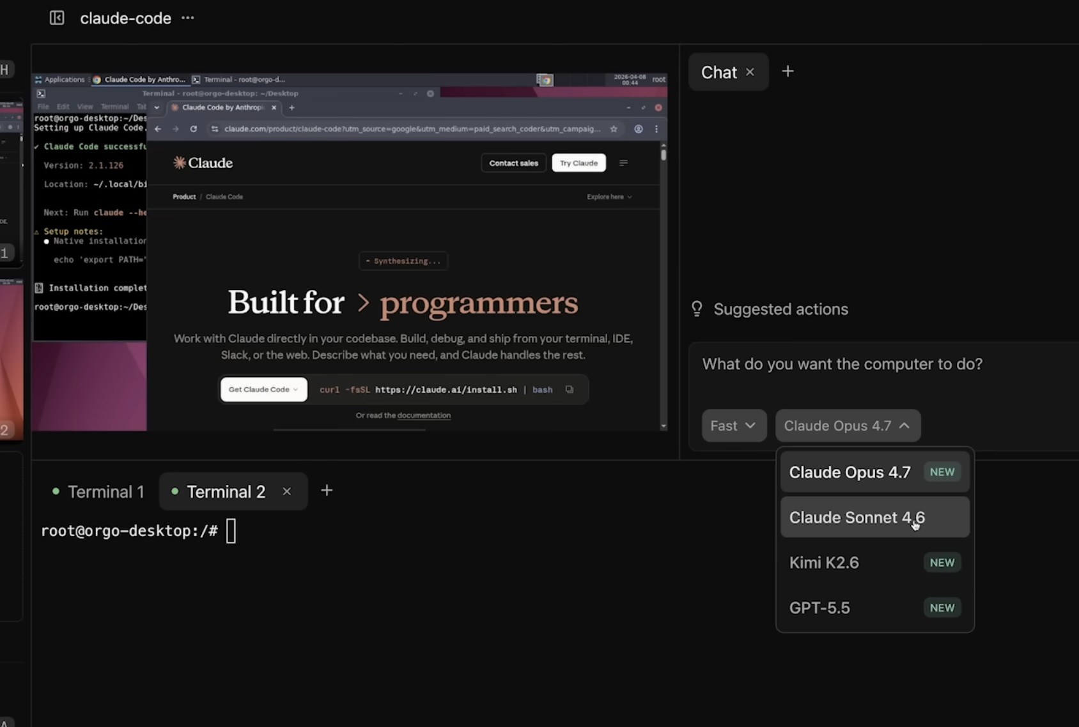Expand the Fast speed dropdown

[x=734, y=425]
